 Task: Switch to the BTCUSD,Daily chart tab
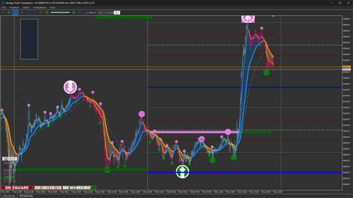coord(26,196)
